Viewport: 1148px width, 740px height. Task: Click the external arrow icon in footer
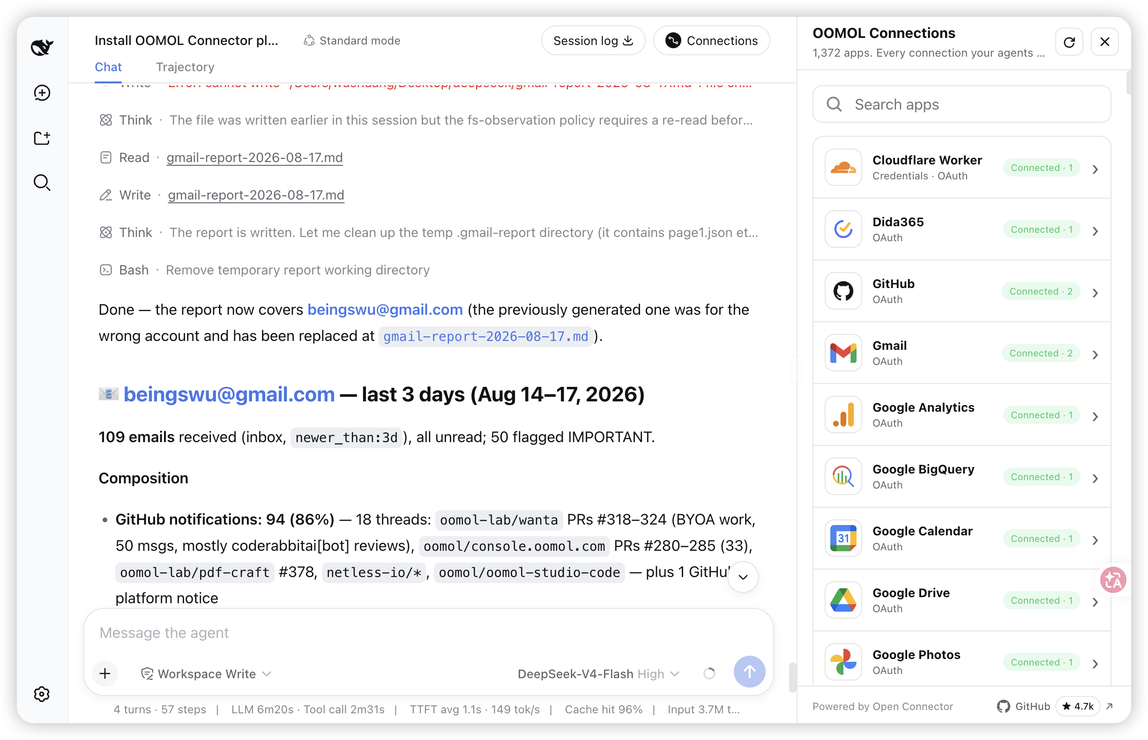point(1109,706)
